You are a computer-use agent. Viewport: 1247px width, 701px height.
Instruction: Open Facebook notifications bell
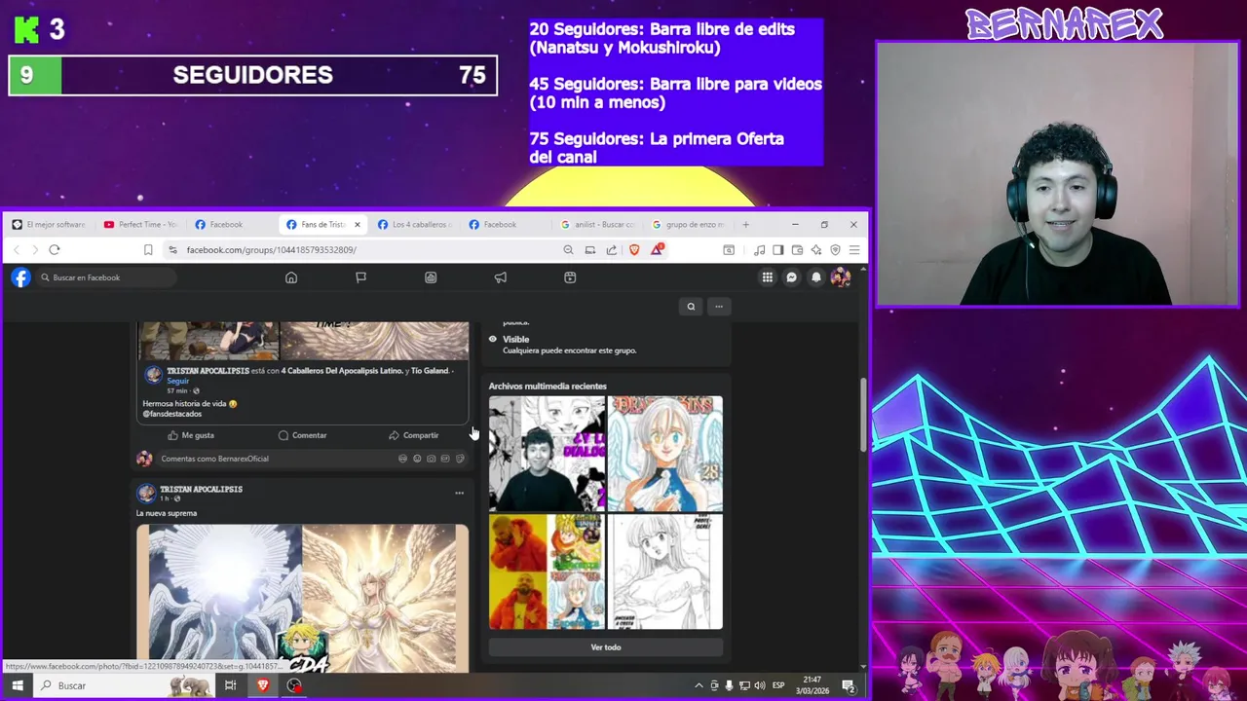pyautogui.click(x=816, y=277)
